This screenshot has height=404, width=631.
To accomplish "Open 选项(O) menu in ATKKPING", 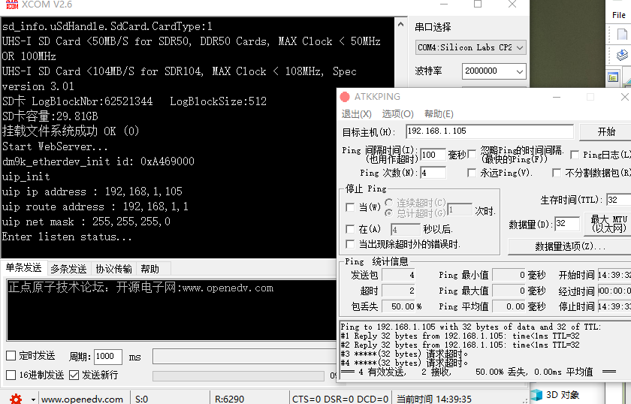I will (x=397, y=114).
